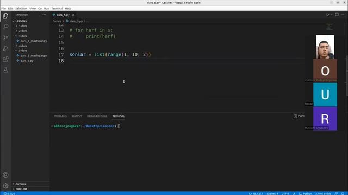Switch to the OUTPUT panel tab
The height and width of the screenshot is (195, 348).
click(x=77, y=116)
